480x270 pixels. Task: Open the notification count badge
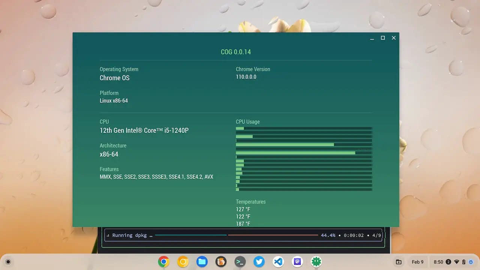tap(448, 262)
